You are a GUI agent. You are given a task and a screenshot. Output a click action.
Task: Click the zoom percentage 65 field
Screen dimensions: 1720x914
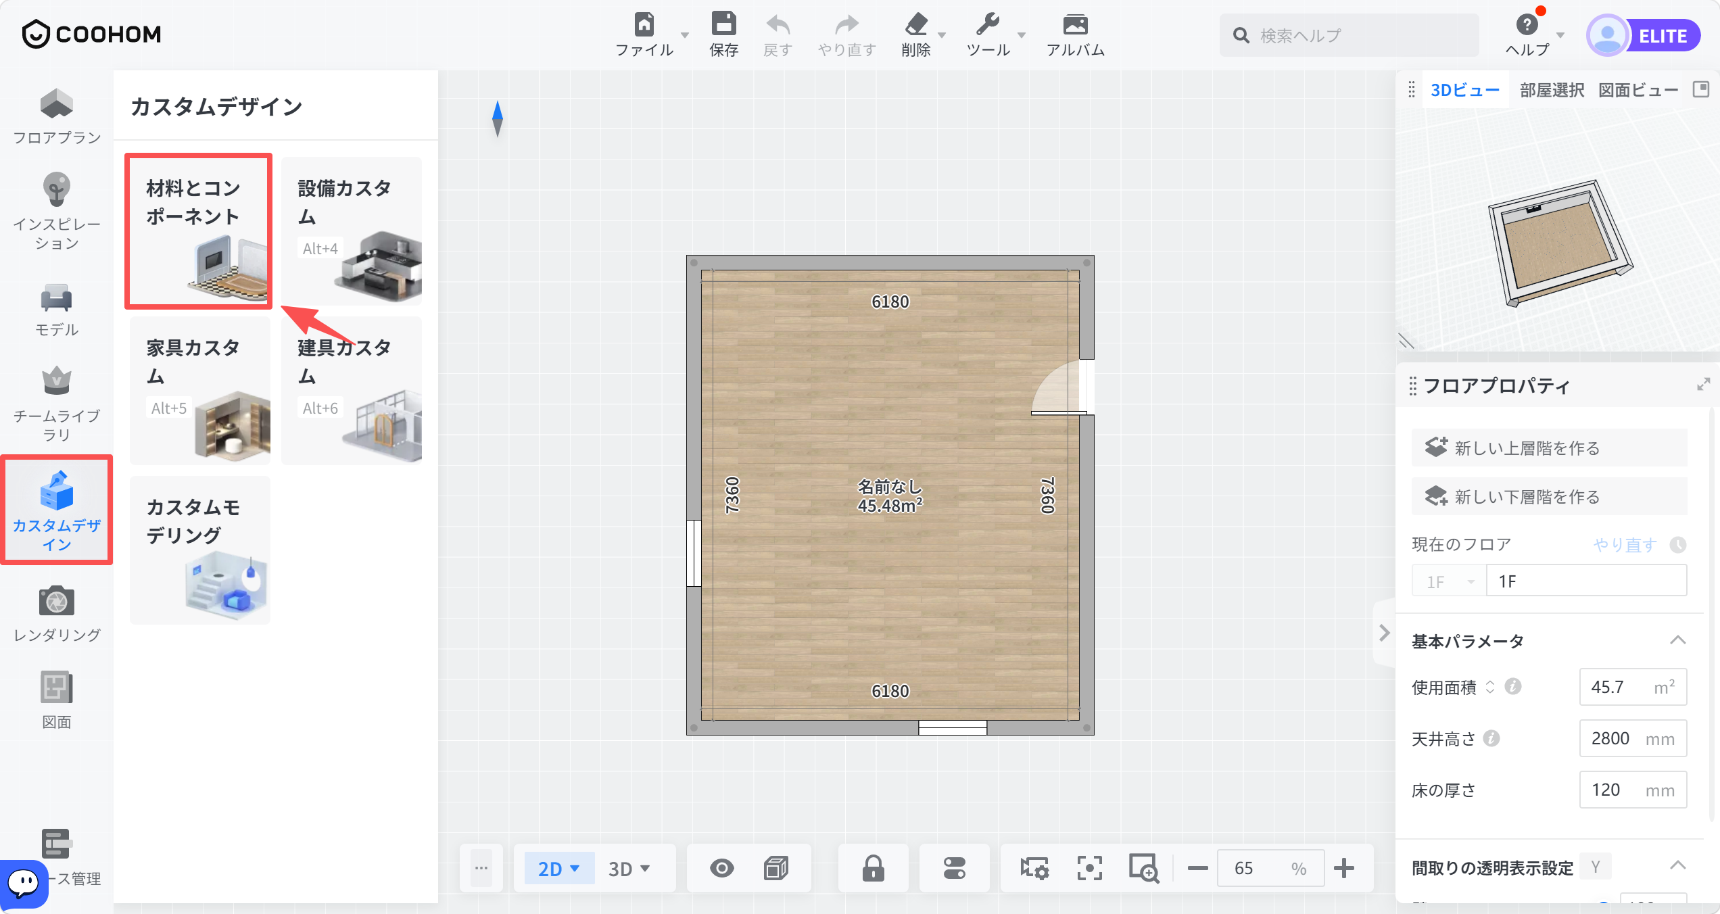coord(1271,868)
